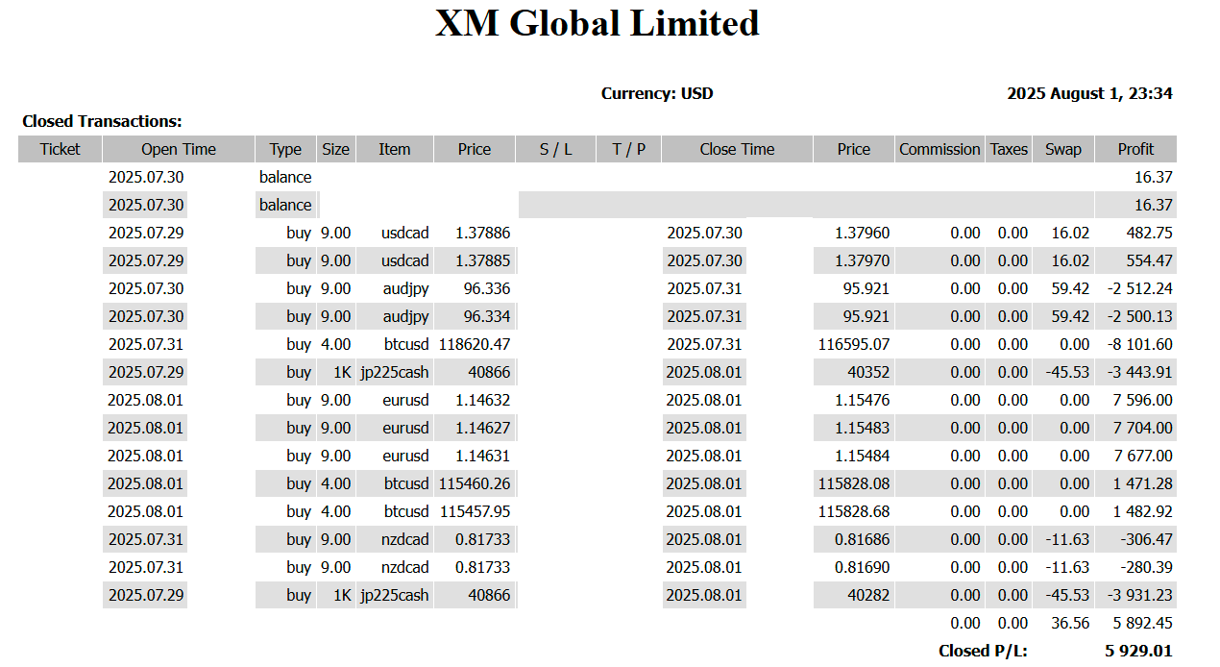Click the Open Time column header
1220x667 pixels.
click(x=179, y=149)
